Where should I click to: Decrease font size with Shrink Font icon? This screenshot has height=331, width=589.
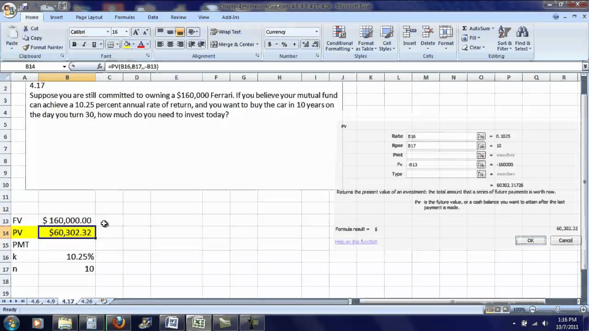coord(146,32)
